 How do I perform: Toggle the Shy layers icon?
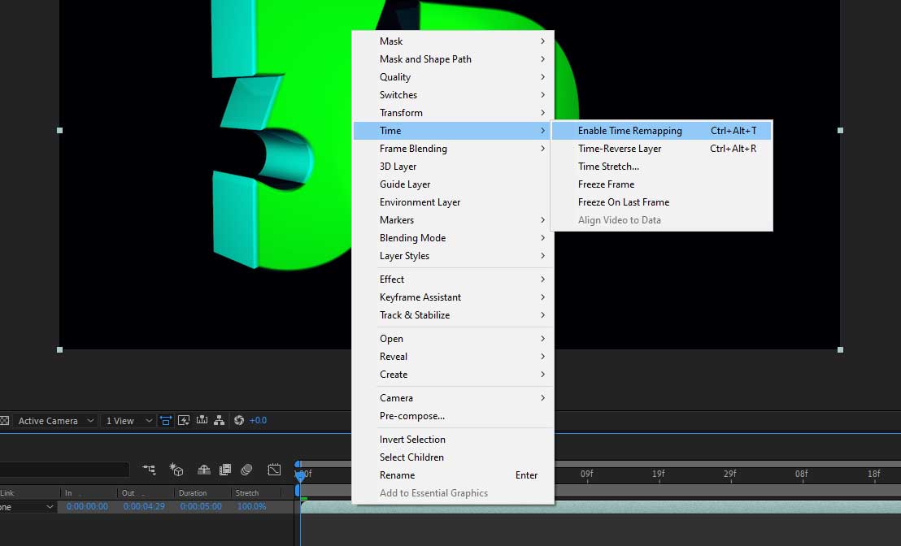point(204,469)
